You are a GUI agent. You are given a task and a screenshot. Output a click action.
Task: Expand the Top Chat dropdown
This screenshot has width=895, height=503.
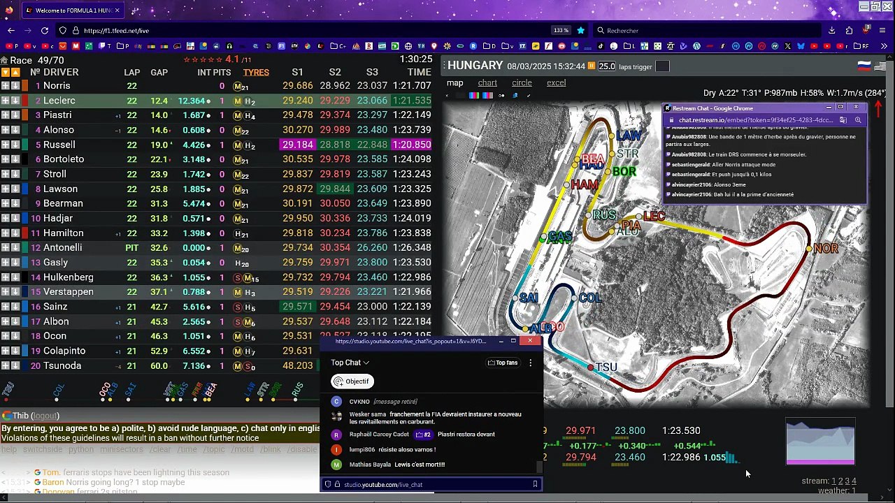click(350, 363)
